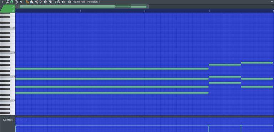Select the delete tool circle icon

(41, 2)
